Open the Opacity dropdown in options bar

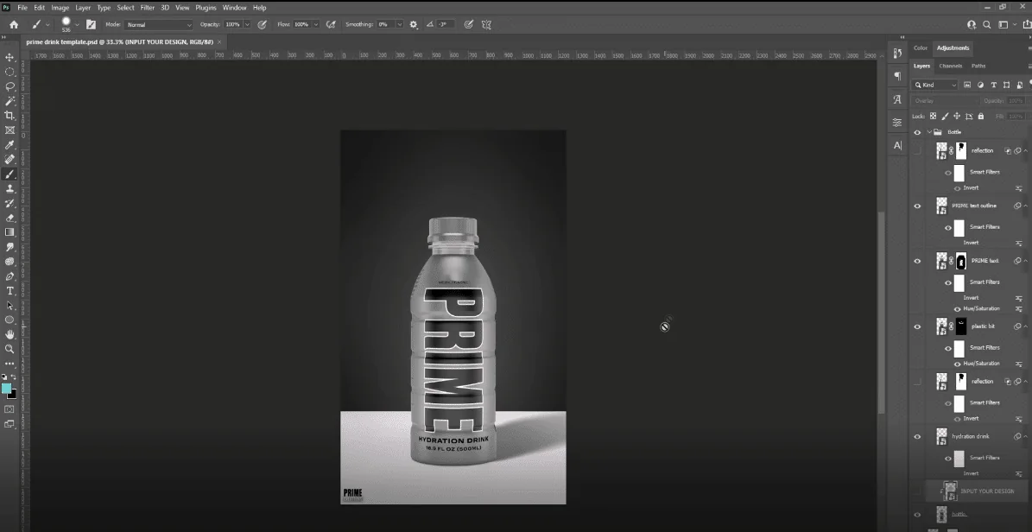point(247,24)
